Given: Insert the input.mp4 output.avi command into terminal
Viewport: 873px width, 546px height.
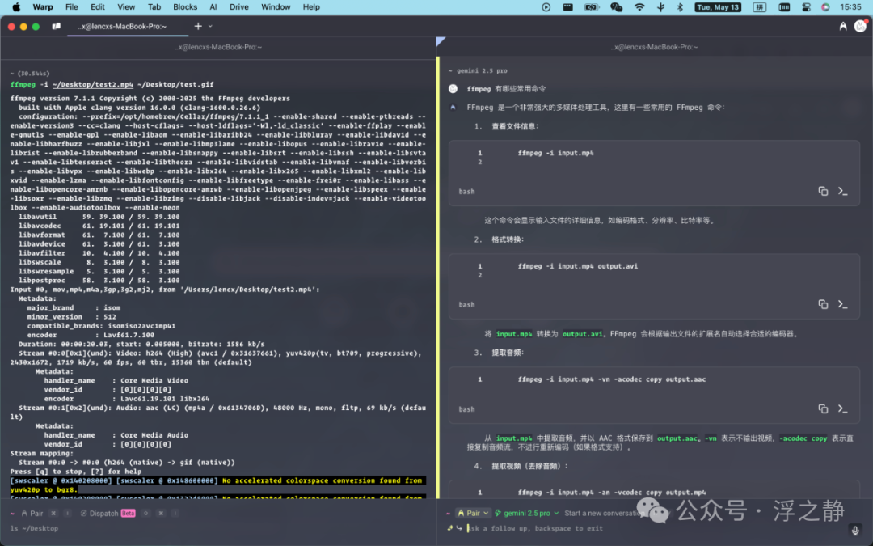Looking at the screenshot, I should 842,304.
